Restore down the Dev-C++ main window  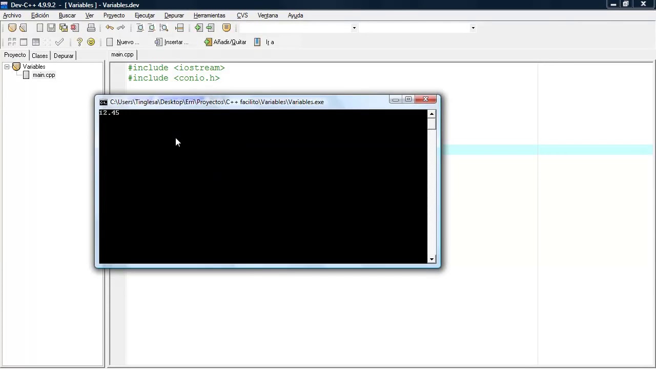click(626, 4)
